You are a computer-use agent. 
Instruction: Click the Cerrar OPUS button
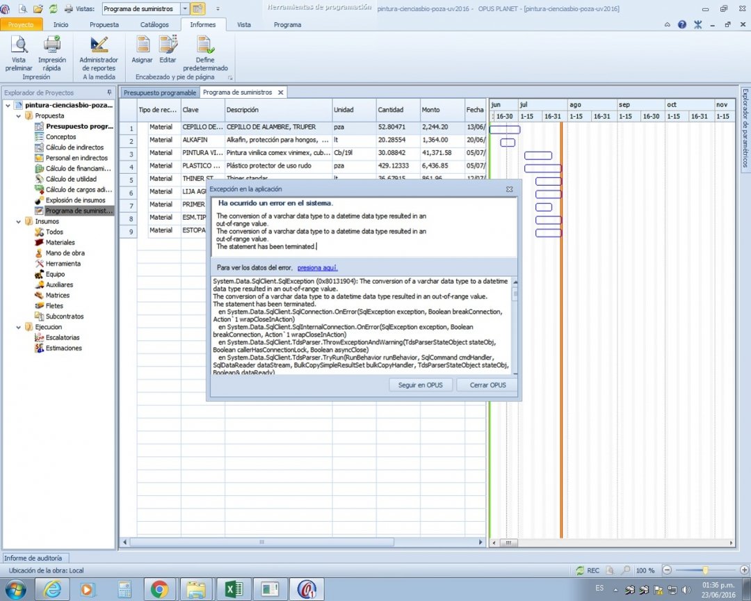pos(487,385)
